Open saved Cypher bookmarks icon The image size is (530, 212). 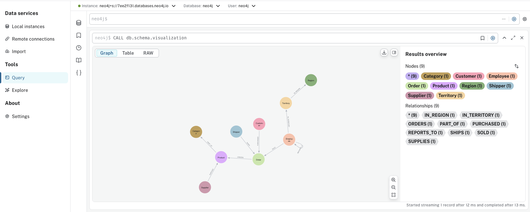[79, 35]
